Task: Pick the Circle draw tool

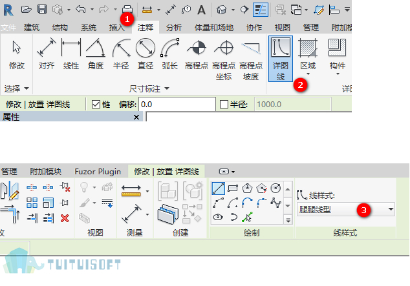Action: click(x=275, y=188)
